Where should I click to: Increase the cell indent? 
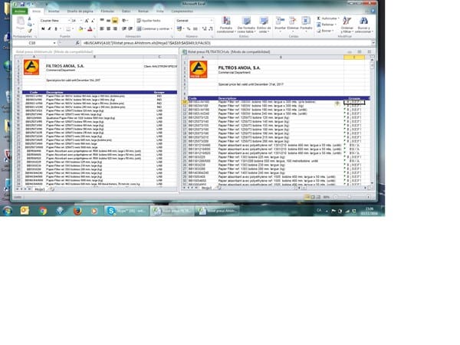point(130,29)
